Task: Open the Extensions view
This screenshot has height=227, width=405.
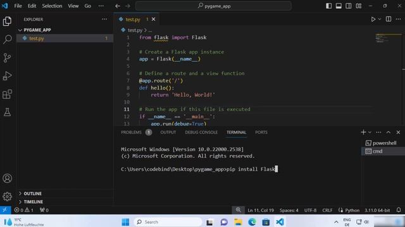Action: tap(7, 94)
